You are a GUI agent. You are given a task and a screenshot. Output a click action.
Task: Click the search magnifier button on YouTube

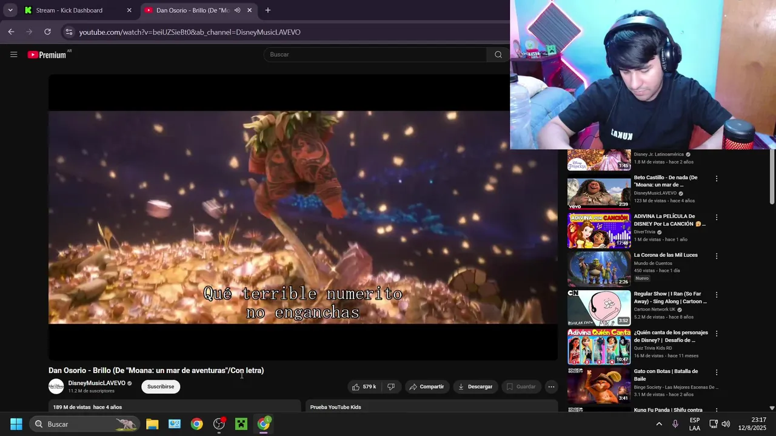(498, 54)
